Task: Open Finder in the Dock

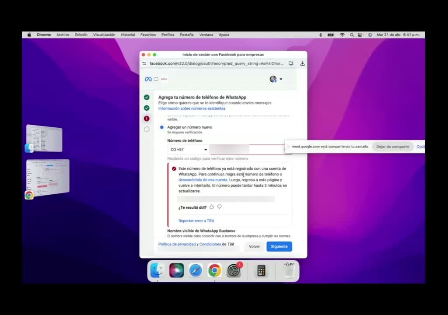Action: [157, 270]
